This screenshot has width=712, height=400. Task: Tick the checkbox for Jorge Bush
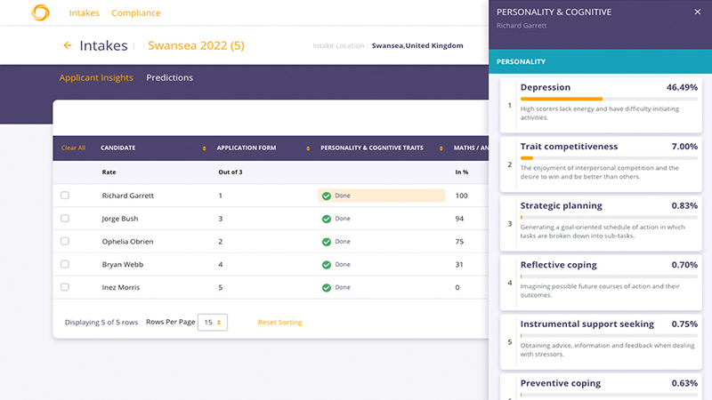click(x=65, y=218)
